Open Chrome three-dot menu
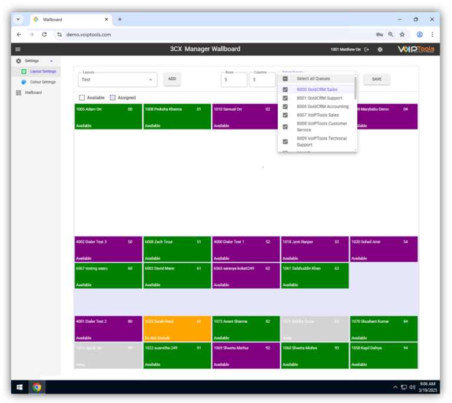This screenshot has width=452, height=403. click(x=433, y=34)
